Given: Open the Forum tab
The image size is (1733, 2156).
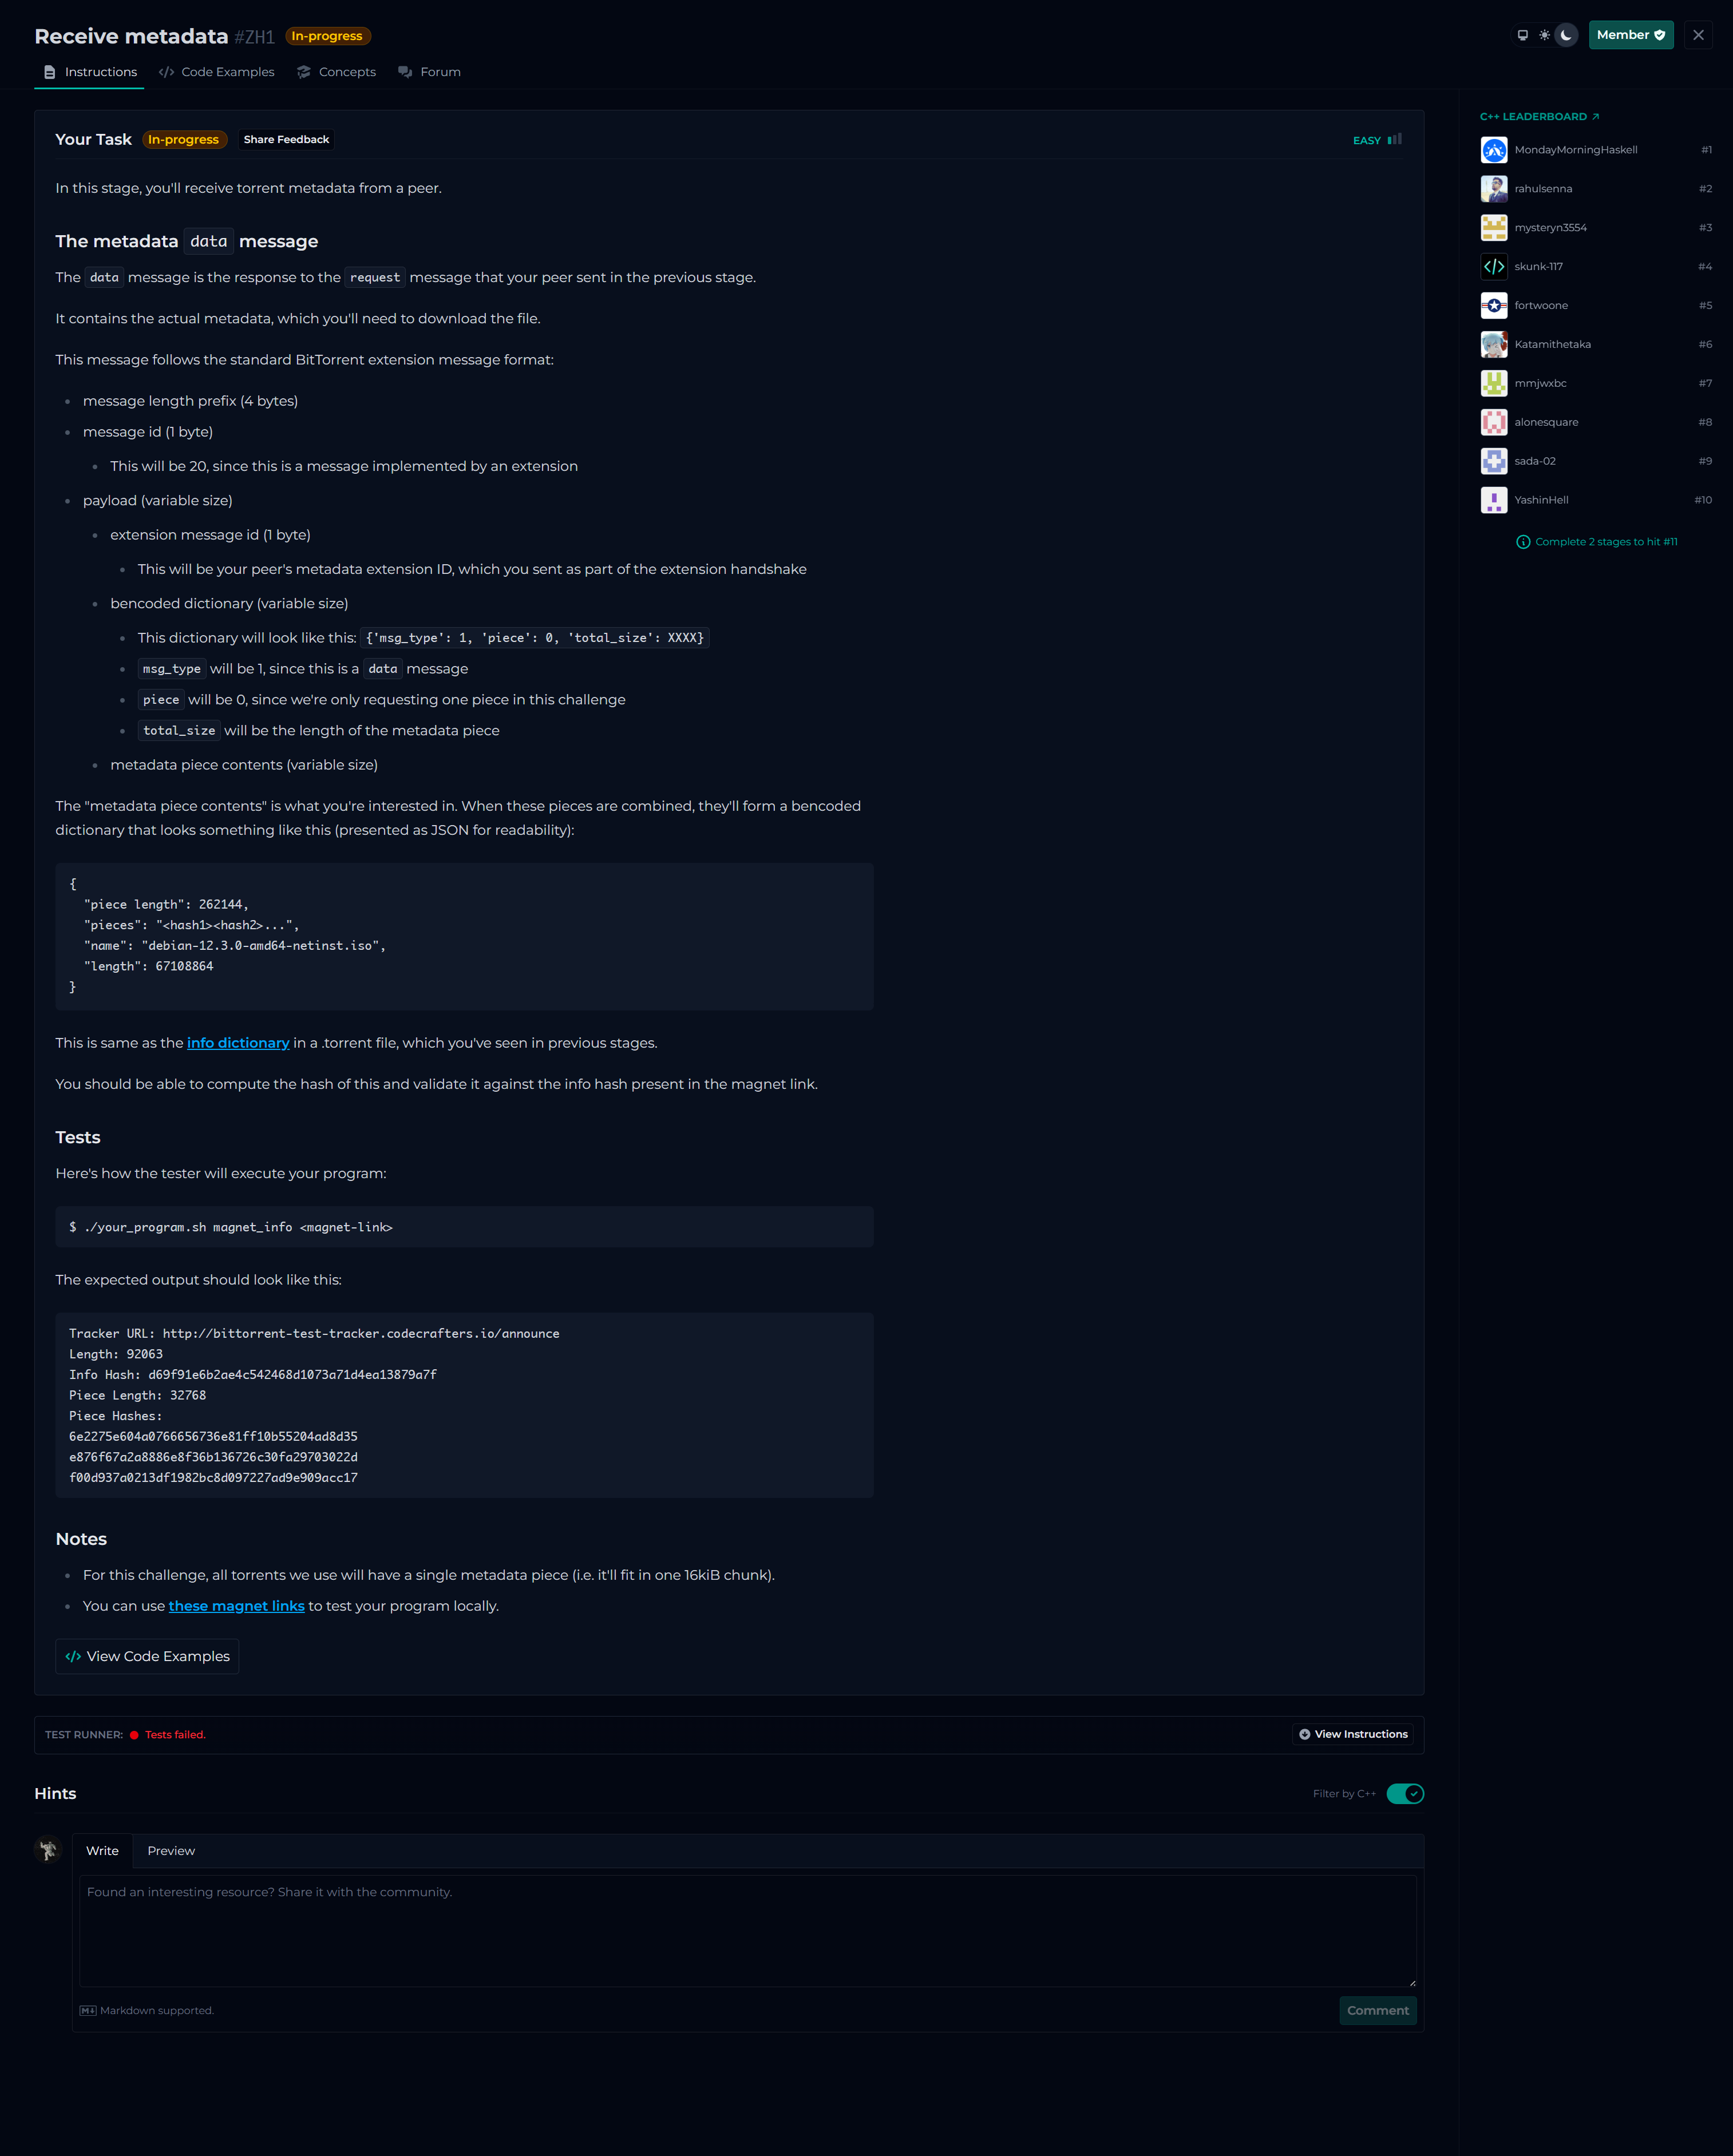Looking at the screenshot, I should pos(429,72).
